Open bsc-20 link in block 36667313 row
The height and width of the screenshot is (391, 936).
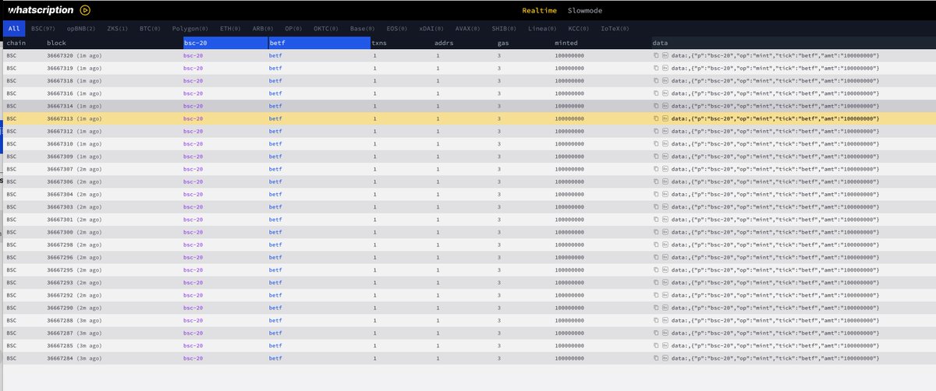click(193, 118)
